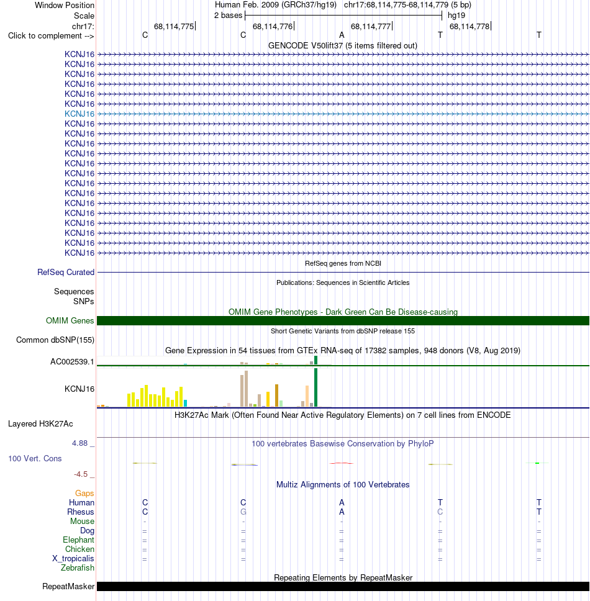Click the 'Zebrafish' alignment species label

pos(78,567)
